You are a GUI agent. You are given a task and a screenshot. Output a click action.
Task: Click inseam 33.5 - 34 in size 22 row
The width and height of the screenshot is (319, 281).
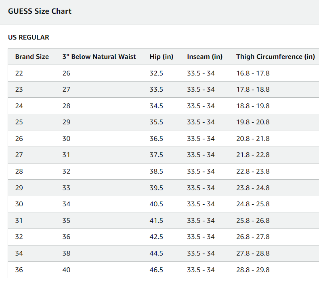tap(201, 73)
